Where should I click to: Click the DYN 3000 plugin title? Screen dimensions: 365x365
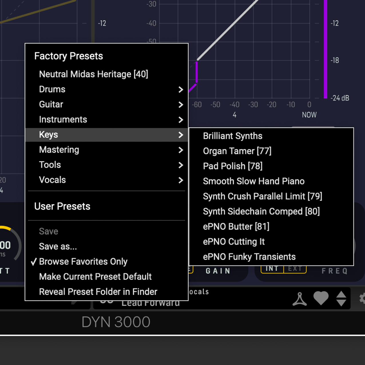coord(116,322)
